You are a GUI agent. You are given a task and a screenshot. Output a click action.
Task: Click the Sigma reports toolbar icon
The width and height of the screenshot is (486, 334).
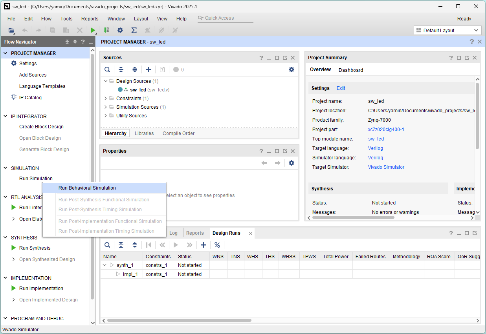coord(134,30)
